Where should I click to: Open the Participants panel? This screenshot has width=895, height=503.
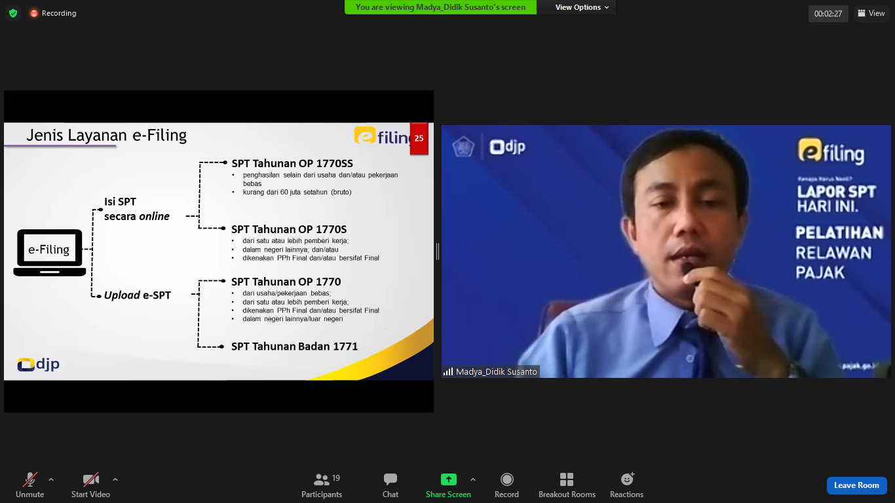pyautogui.click(x=322, y=485)
